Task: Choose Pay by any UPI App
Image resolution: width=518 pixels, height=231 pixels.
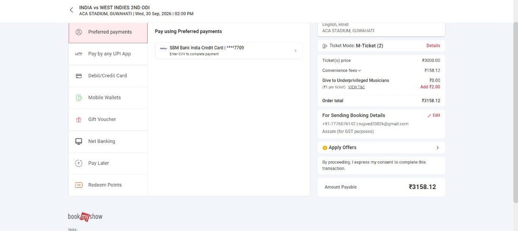Action: pyautogui.click(x=108, y=54)
